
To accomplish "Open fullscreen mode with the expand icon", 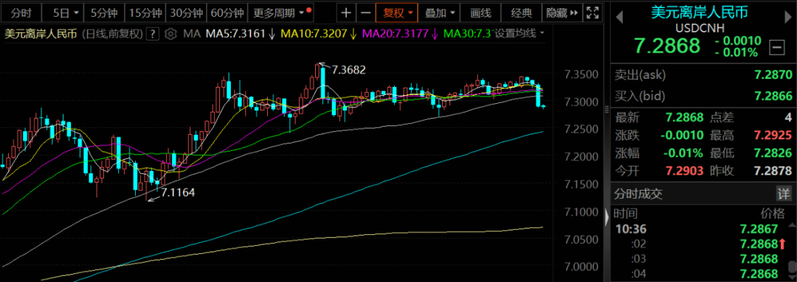I will [592, 13].
